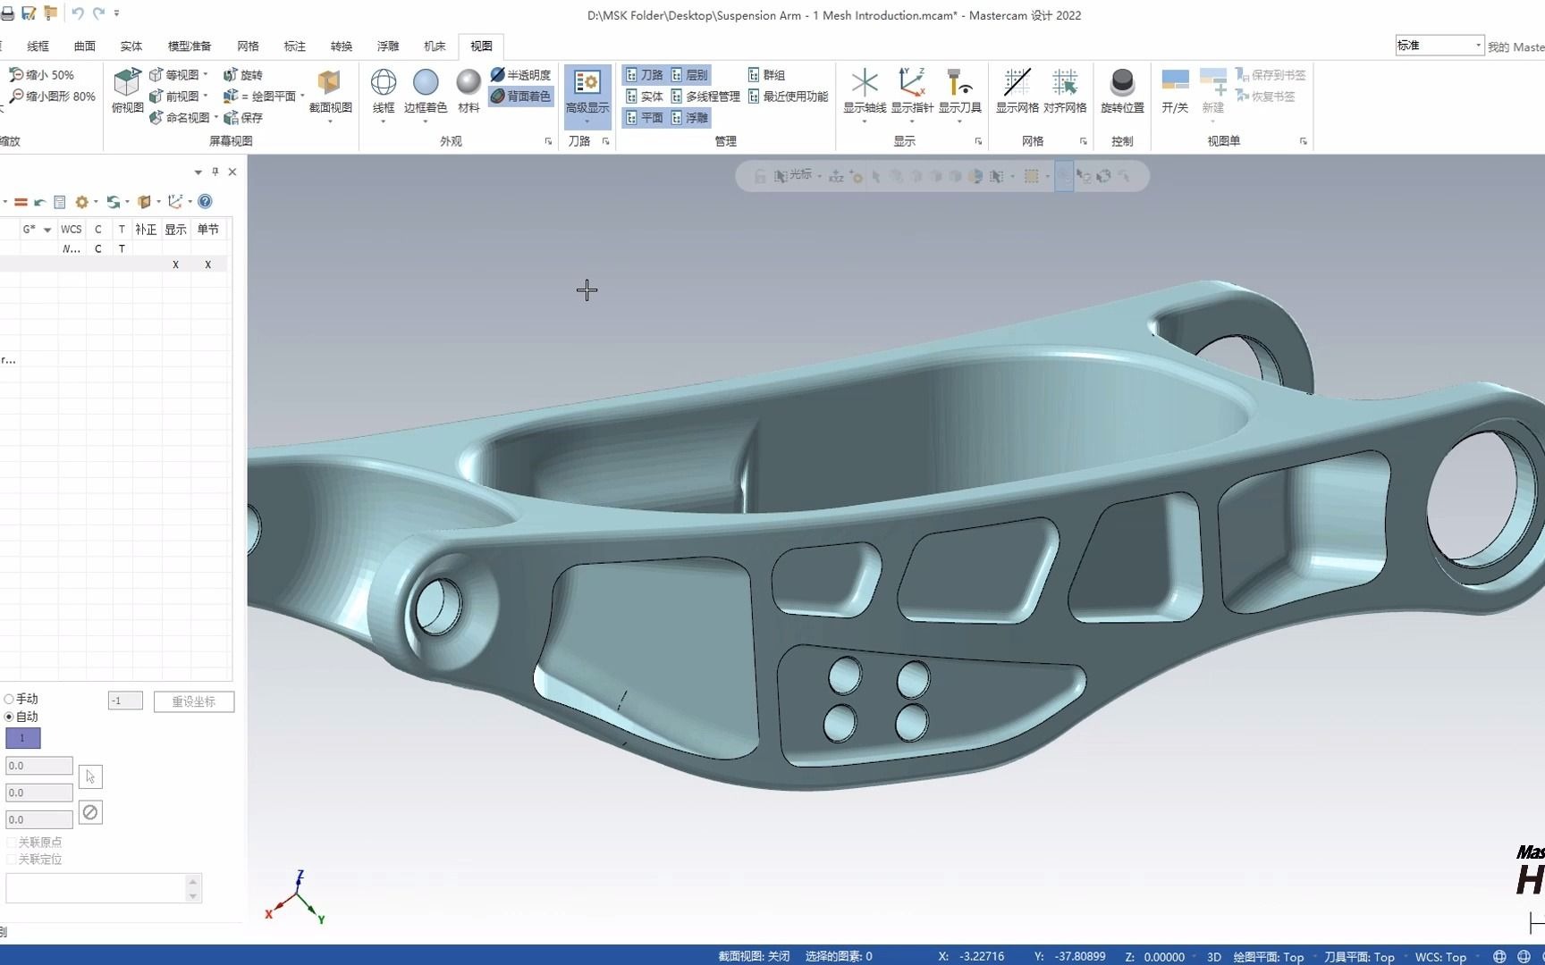This screenshot has height=965, width=1545.
Task: Open the Solids (实体) ribbon tab
Action: [x=131, y=46]
